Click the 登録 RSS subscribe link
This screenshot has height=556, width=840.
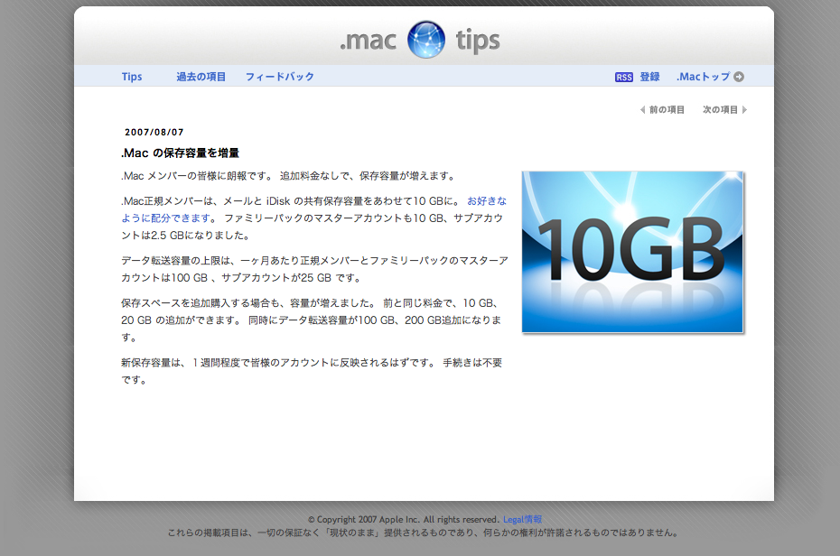pos(649,77)
